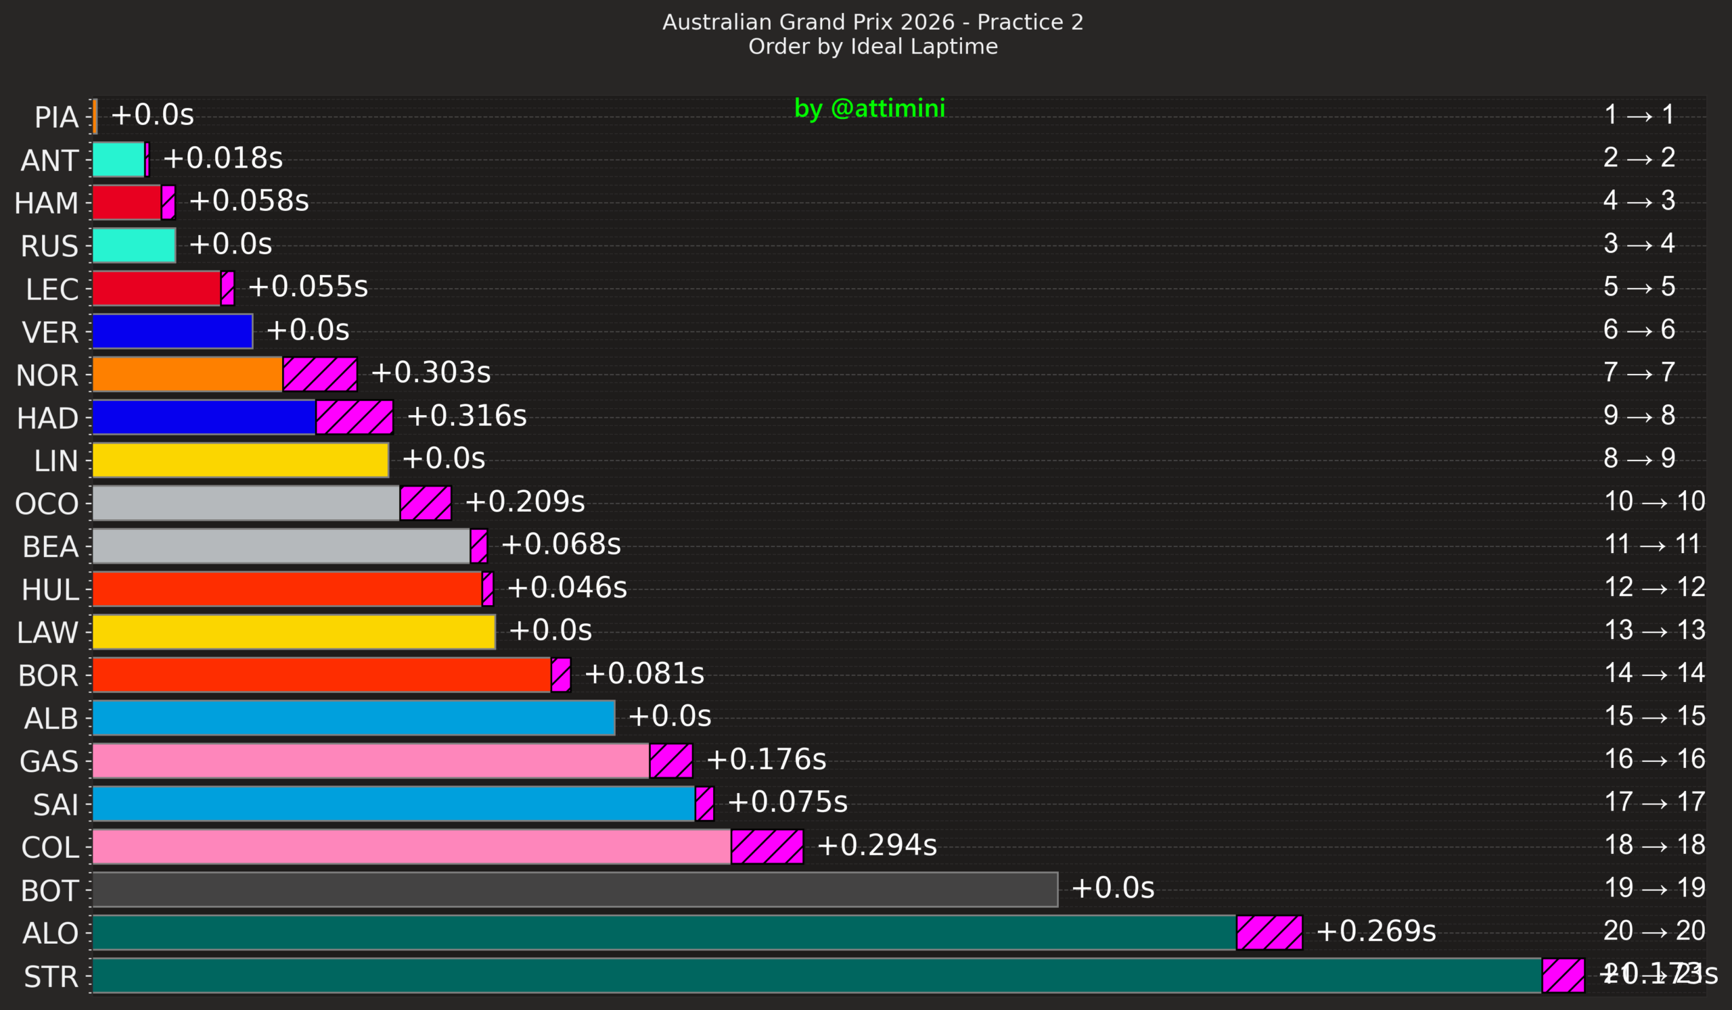Click Norris's magenta hatched segment
Screen dimensions: 1732x1010
click(x=319, y=375)
